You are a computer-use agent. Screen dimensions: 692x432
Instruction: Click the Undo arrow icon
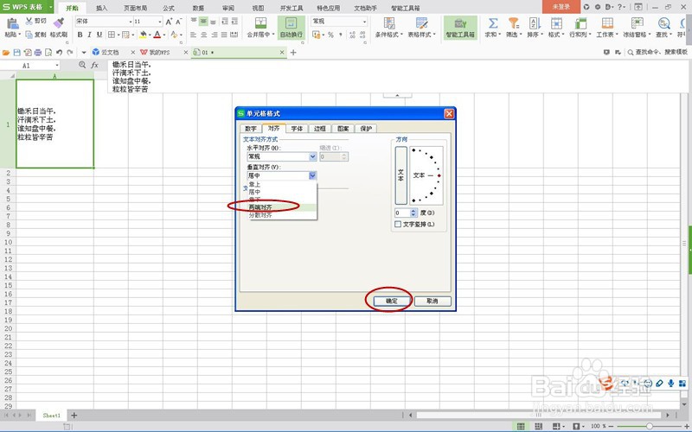click(59, 52)
